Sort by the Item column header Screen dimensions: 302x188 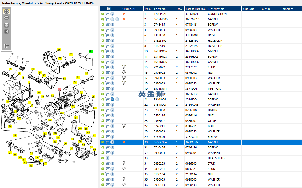tap(148, 9)
